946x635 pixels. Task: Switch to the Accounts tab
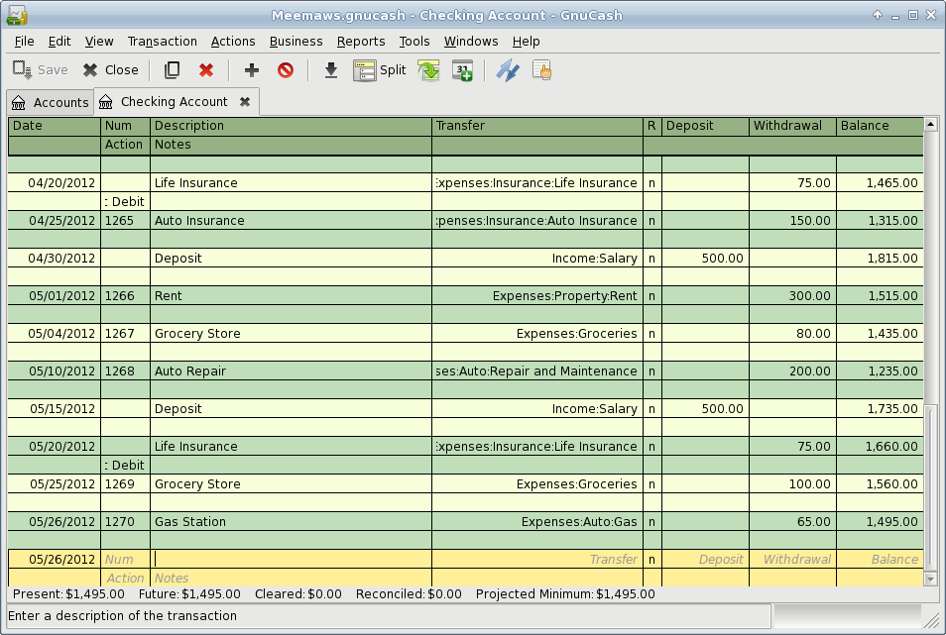coord(51,102)
